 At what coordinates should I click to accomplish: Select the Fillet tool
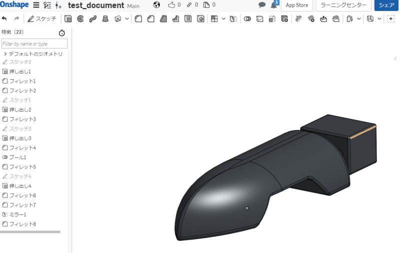pyautogui.click(x=138, y=19)
